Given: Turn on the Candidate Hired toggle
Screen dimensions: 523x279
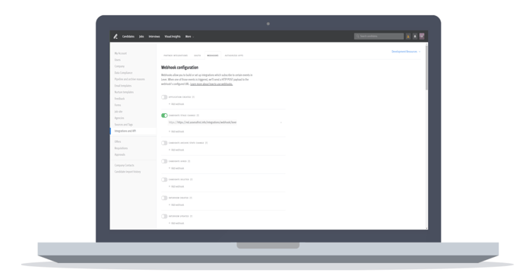Looking at the screenshot, I should [x=164, y=161].
